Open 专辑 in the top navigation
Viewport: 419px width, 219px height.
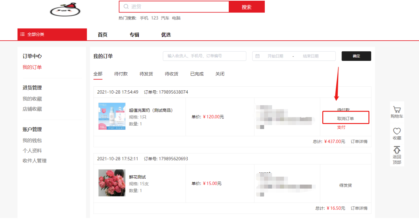tap(134, 35)
